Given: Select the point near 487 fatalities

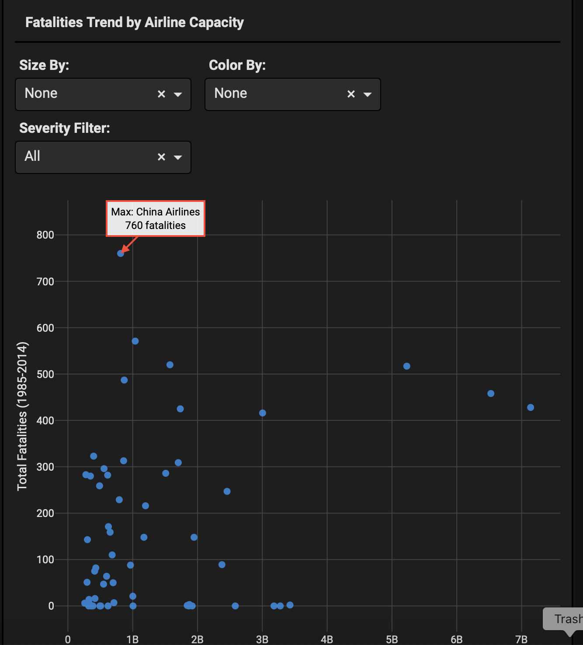Looking at the screenshot, I should (124, 380).
